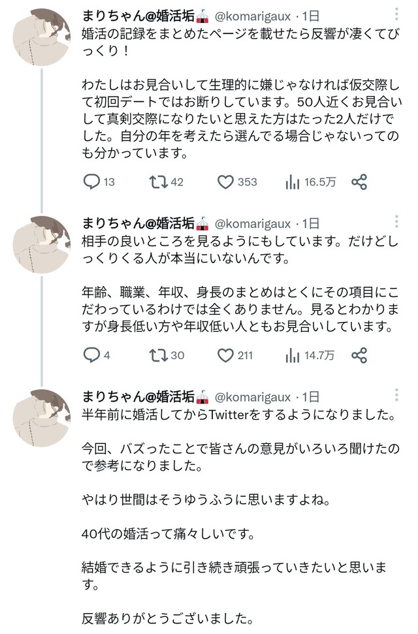Share the first tweet
Screen dimensions: 418x634
pos(359,182)
